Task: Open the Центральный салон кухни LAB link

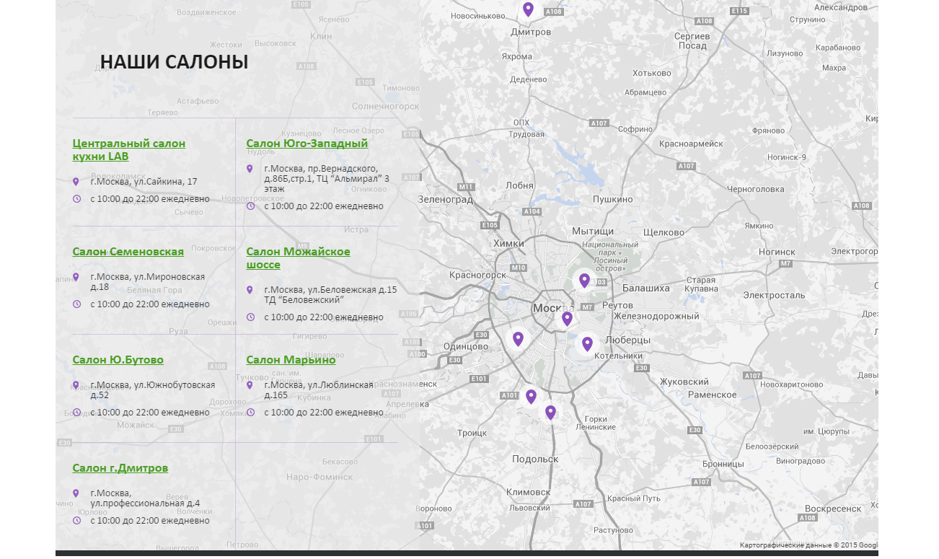Action: pyautogui.click(x=129, y=149)
